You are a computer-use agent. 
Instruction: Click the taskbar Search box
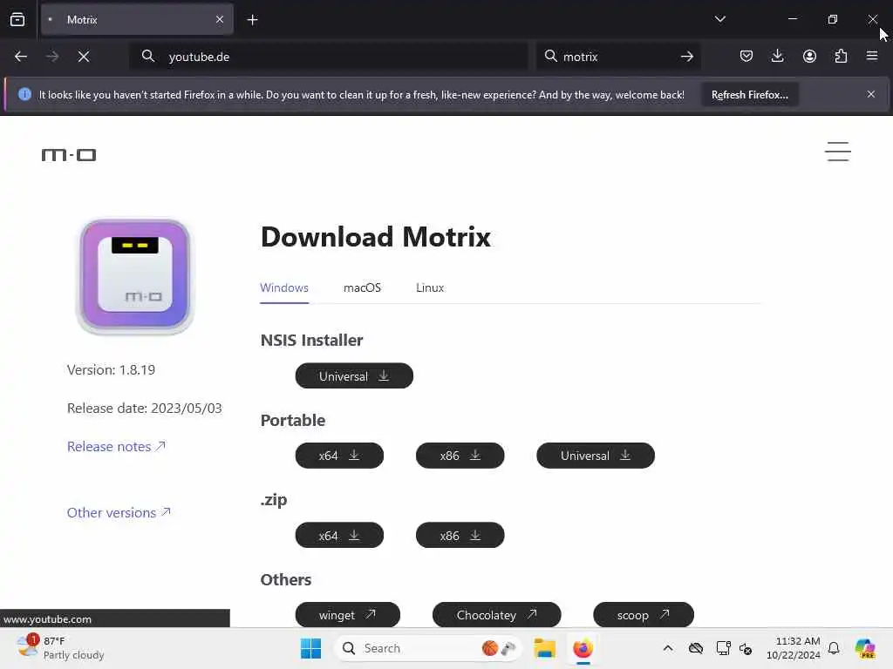[428, 648]
